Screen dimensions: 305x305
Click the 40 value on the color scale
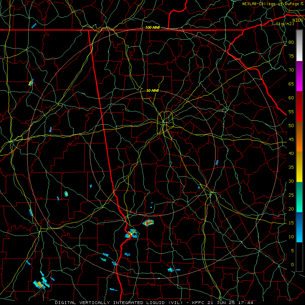(291, 154)
